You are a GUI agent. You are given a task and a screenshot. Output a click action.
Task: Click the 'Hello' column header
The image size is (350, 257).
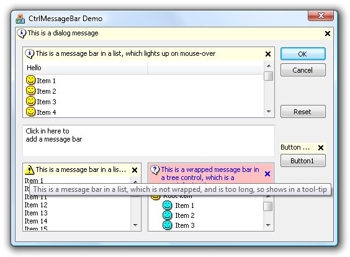point(86,68)
